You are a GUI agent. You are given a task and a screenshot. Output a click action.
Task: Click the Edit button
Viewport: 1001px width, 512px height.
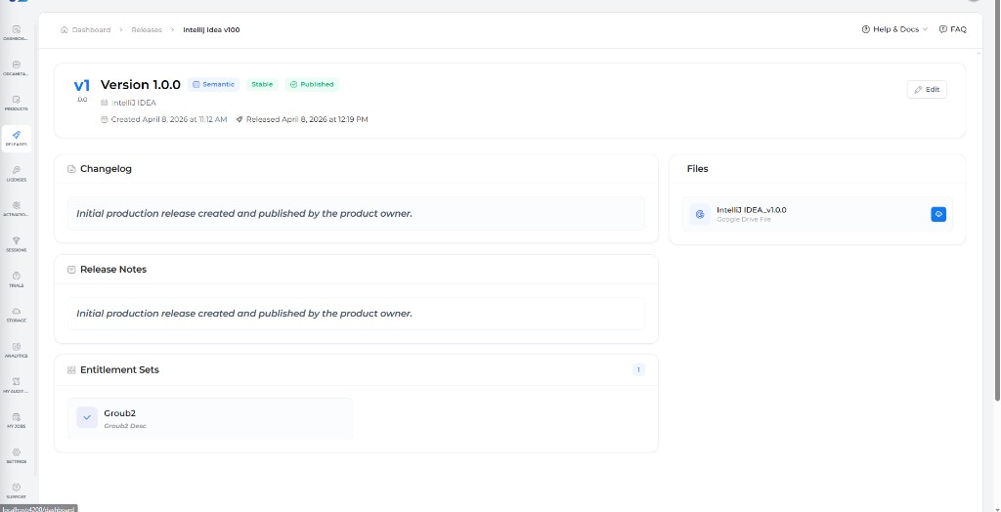[927, 89]
